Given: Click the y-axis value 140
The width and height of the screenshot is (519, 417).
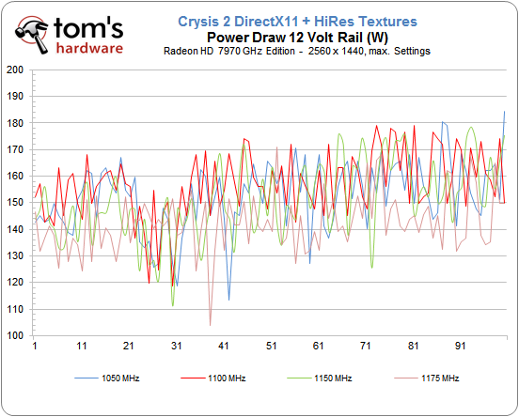Looking at the screenshot, I should click(15, 229).
